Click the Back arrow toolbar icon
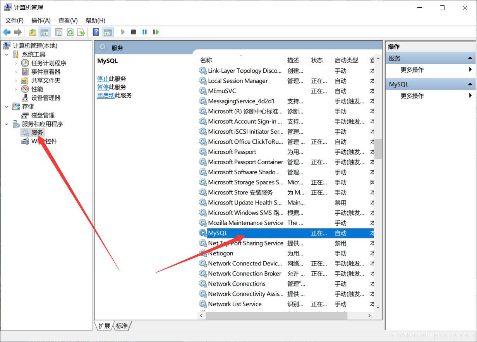This screenshot has height=342, width=477. pyautogui.click(x=7, y=32)
